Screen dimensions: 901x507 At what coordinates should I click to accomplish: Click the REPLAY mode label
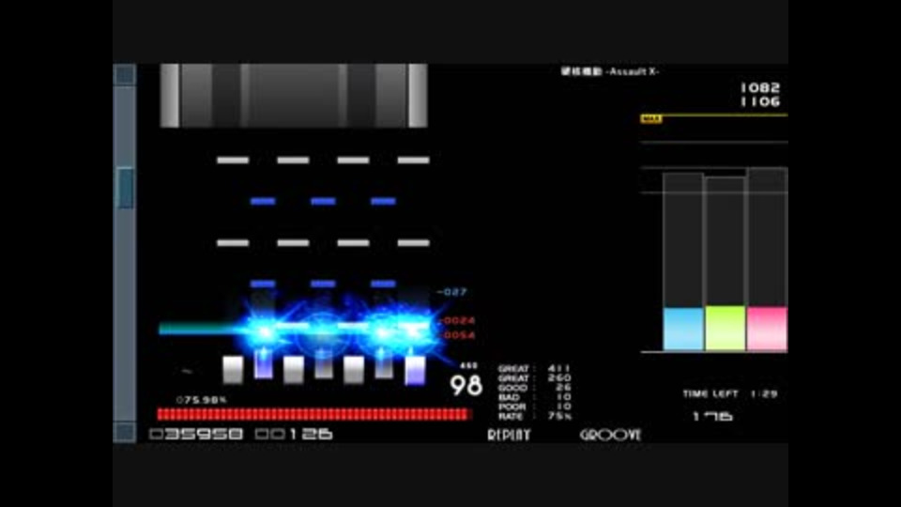tap(509, 435)
